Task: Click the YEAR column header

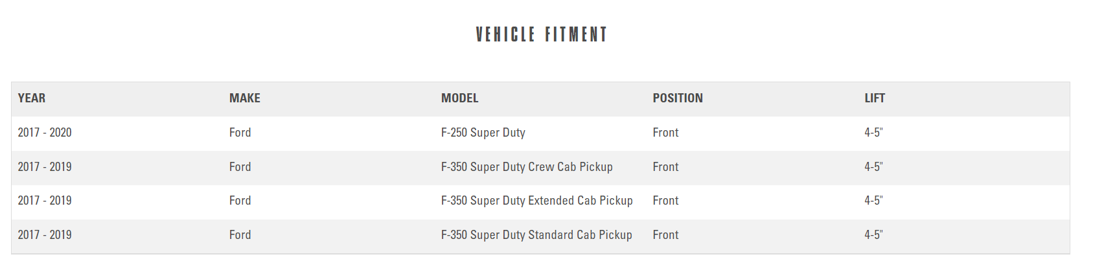Action: point(32,98)
